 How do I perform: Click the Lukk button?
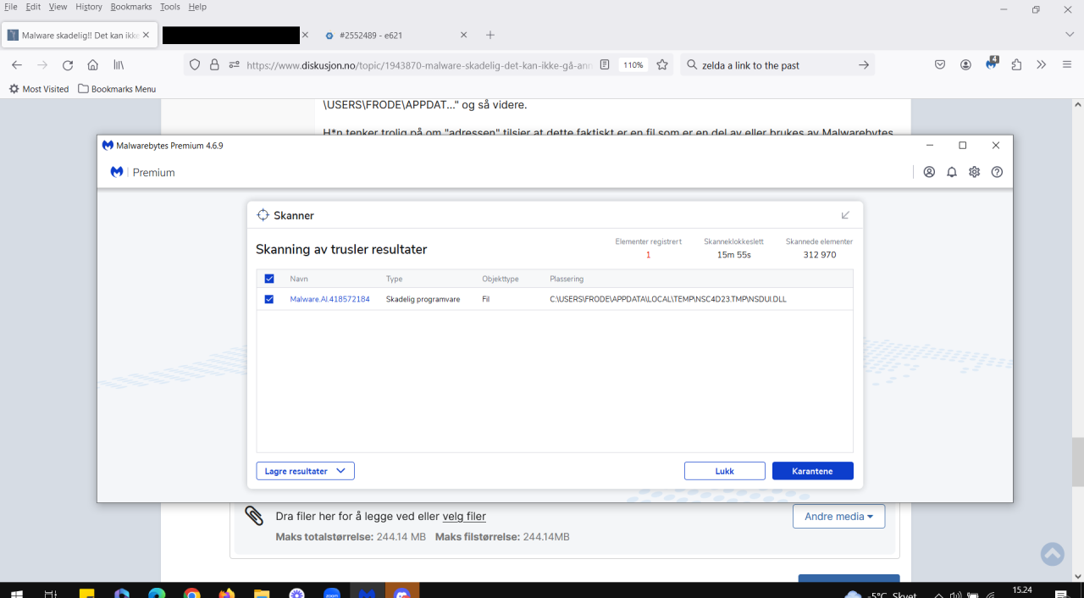point(725,471)
